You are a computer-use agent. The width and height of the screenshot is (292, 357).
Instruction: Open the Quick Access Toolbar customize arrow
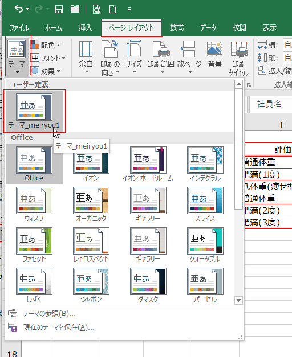click(129, 9)
